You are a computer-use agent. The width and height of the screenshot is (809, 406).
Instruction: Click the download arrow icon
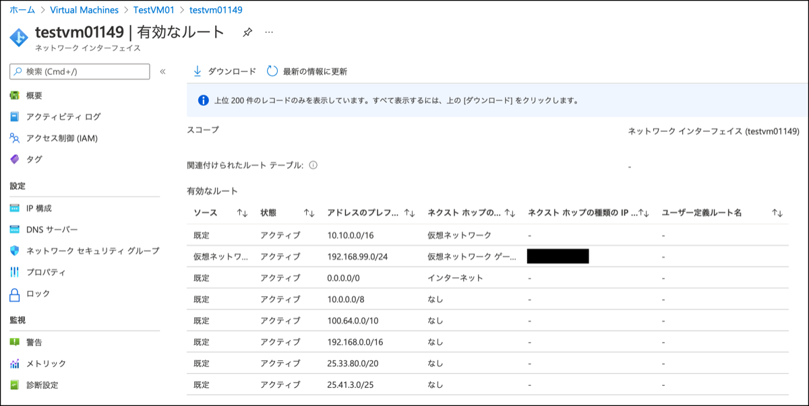coord(198,71)
